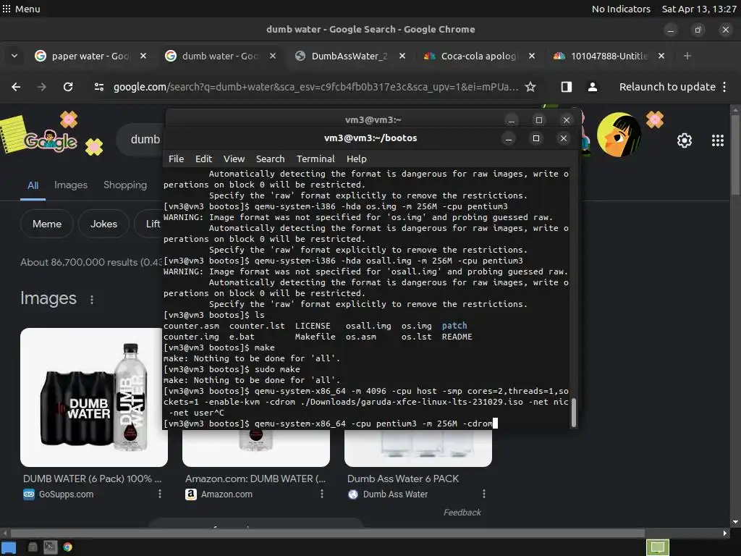
Task: Click the clock in the top panel
Action: pos(699,9)
